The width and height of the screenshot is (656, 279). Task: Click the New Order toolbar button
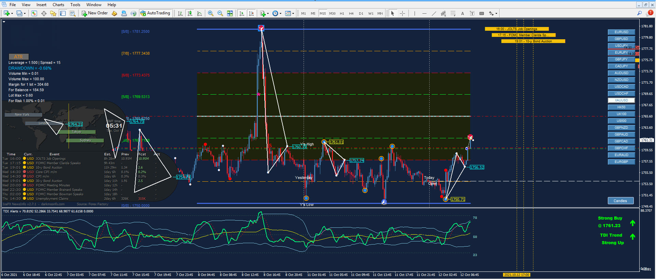[95, 13]
